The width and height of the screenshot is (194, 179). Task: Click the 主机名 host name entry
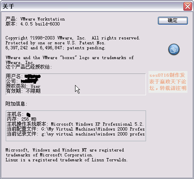[x=19, y=114]
